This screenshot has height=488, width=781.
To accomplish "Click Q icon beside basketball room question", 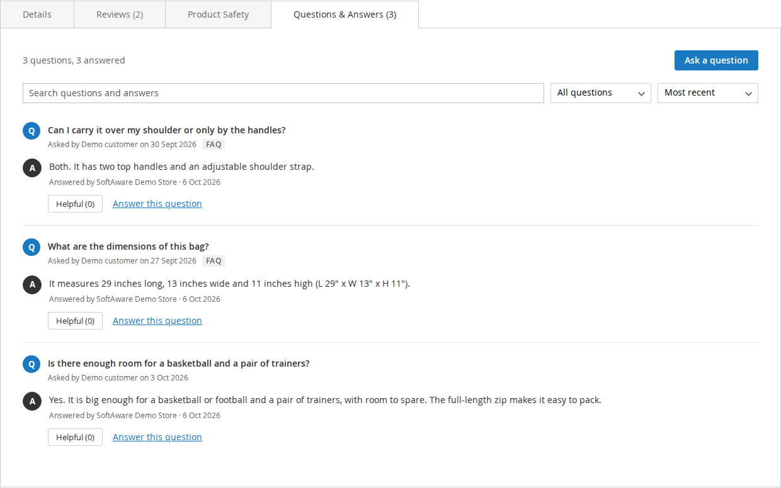I will pos(31,364).
